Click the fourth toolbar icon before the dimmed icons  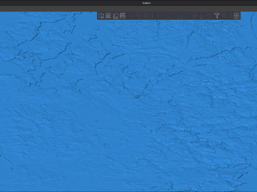123,15
